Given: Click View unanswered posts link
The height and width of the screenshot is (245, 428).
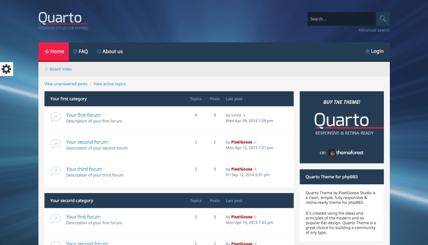Looking at the screenshot, I should 66,84.
